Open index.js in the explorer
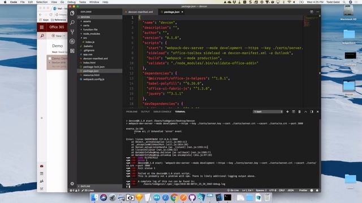 (x=100, y=42)
